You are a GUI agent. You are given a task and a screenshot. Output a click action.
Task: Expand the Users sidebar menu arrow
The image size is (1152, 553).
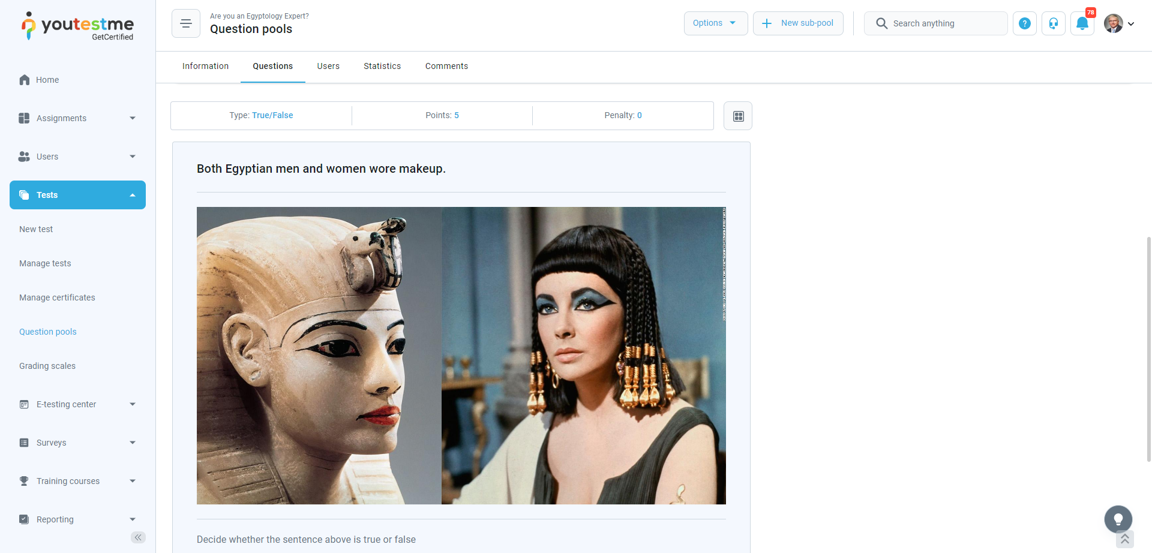pyautogui.click(x=133, y=157)
